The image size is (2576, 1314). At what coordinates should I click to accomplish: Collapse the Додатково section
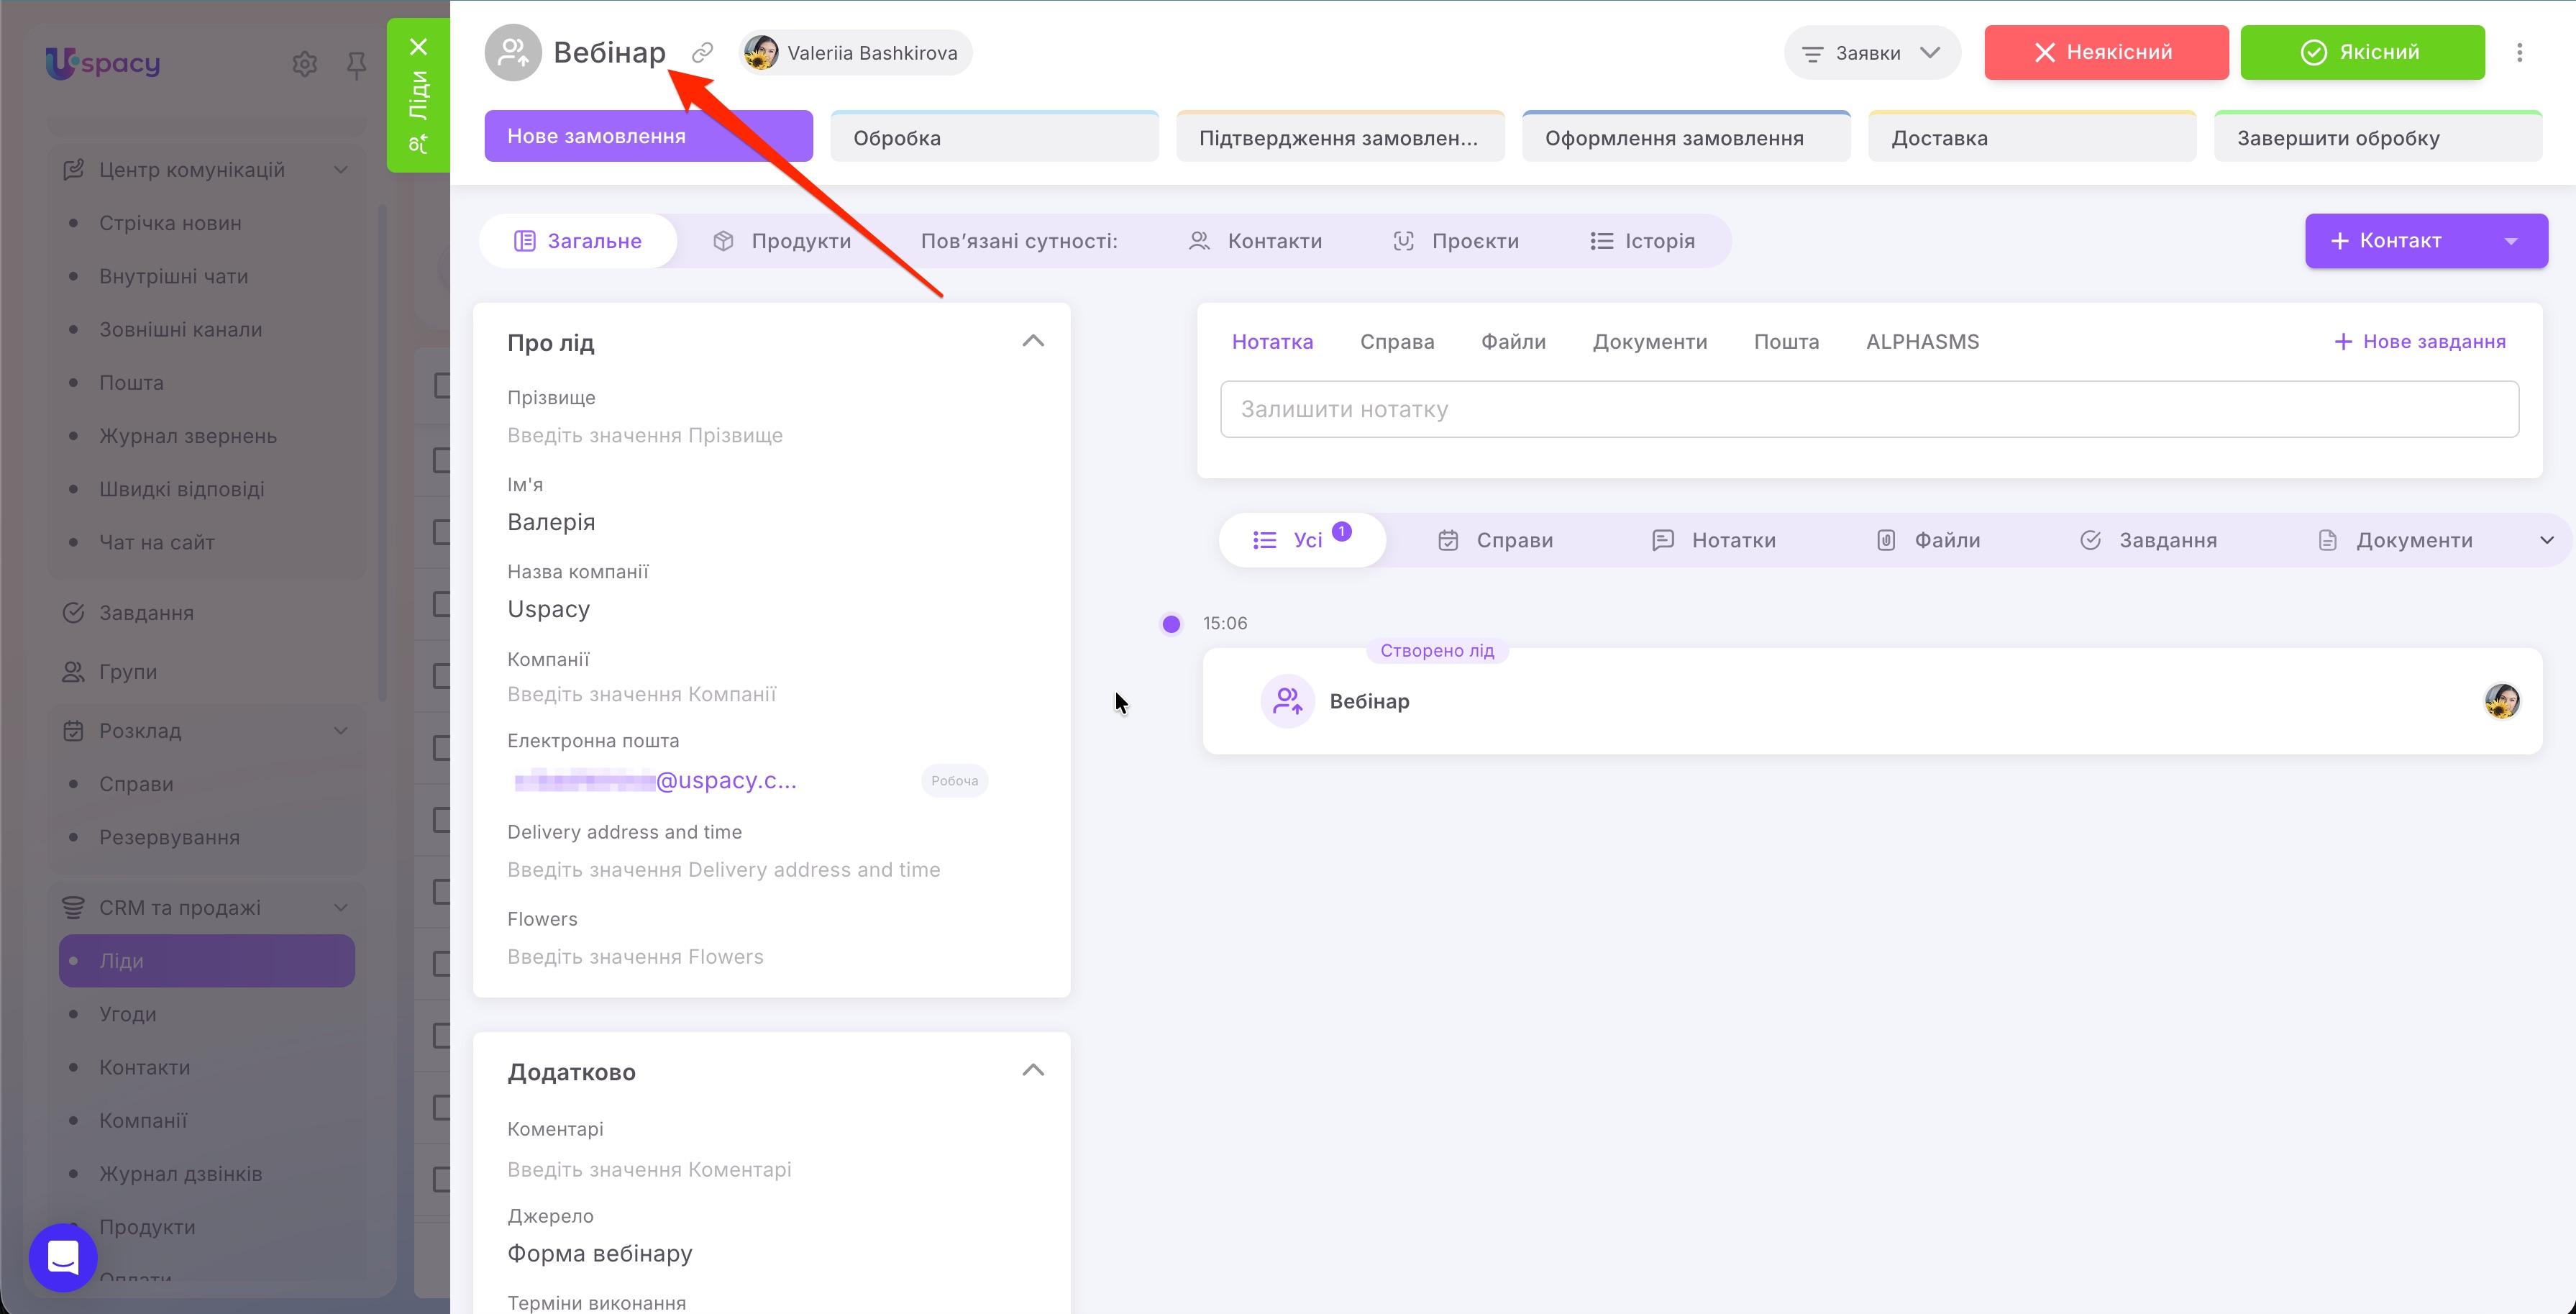pos(1033,1070)
